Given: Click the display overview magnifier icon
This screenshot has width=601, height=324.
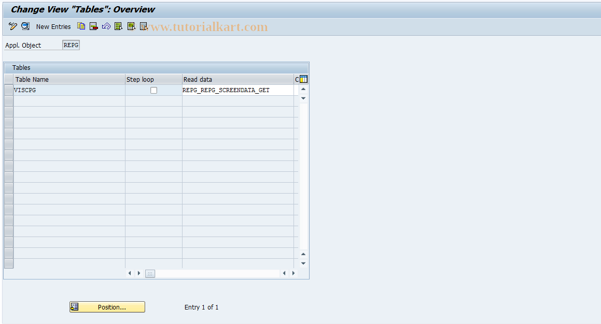Looking at the screenshot, I should 25,26.
